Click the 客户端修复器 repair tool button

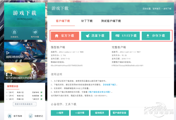(x=120, y=112)
